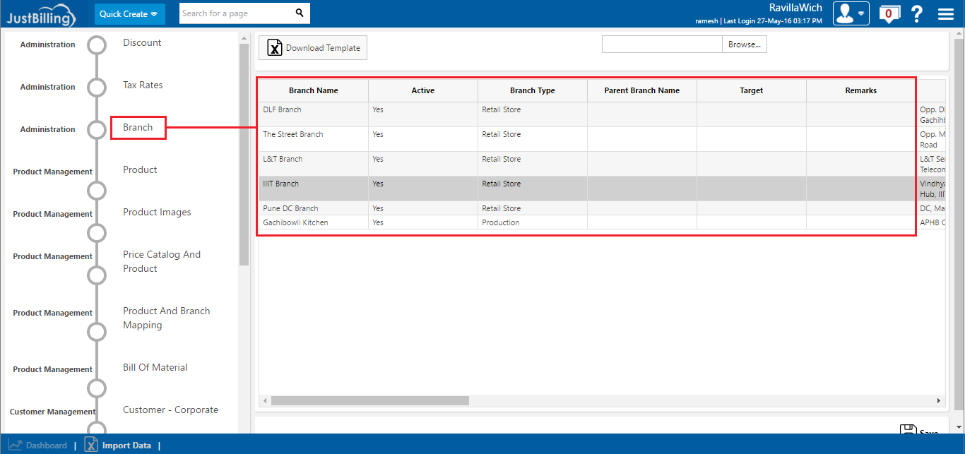Click the Browse file button

pos(744,44)
